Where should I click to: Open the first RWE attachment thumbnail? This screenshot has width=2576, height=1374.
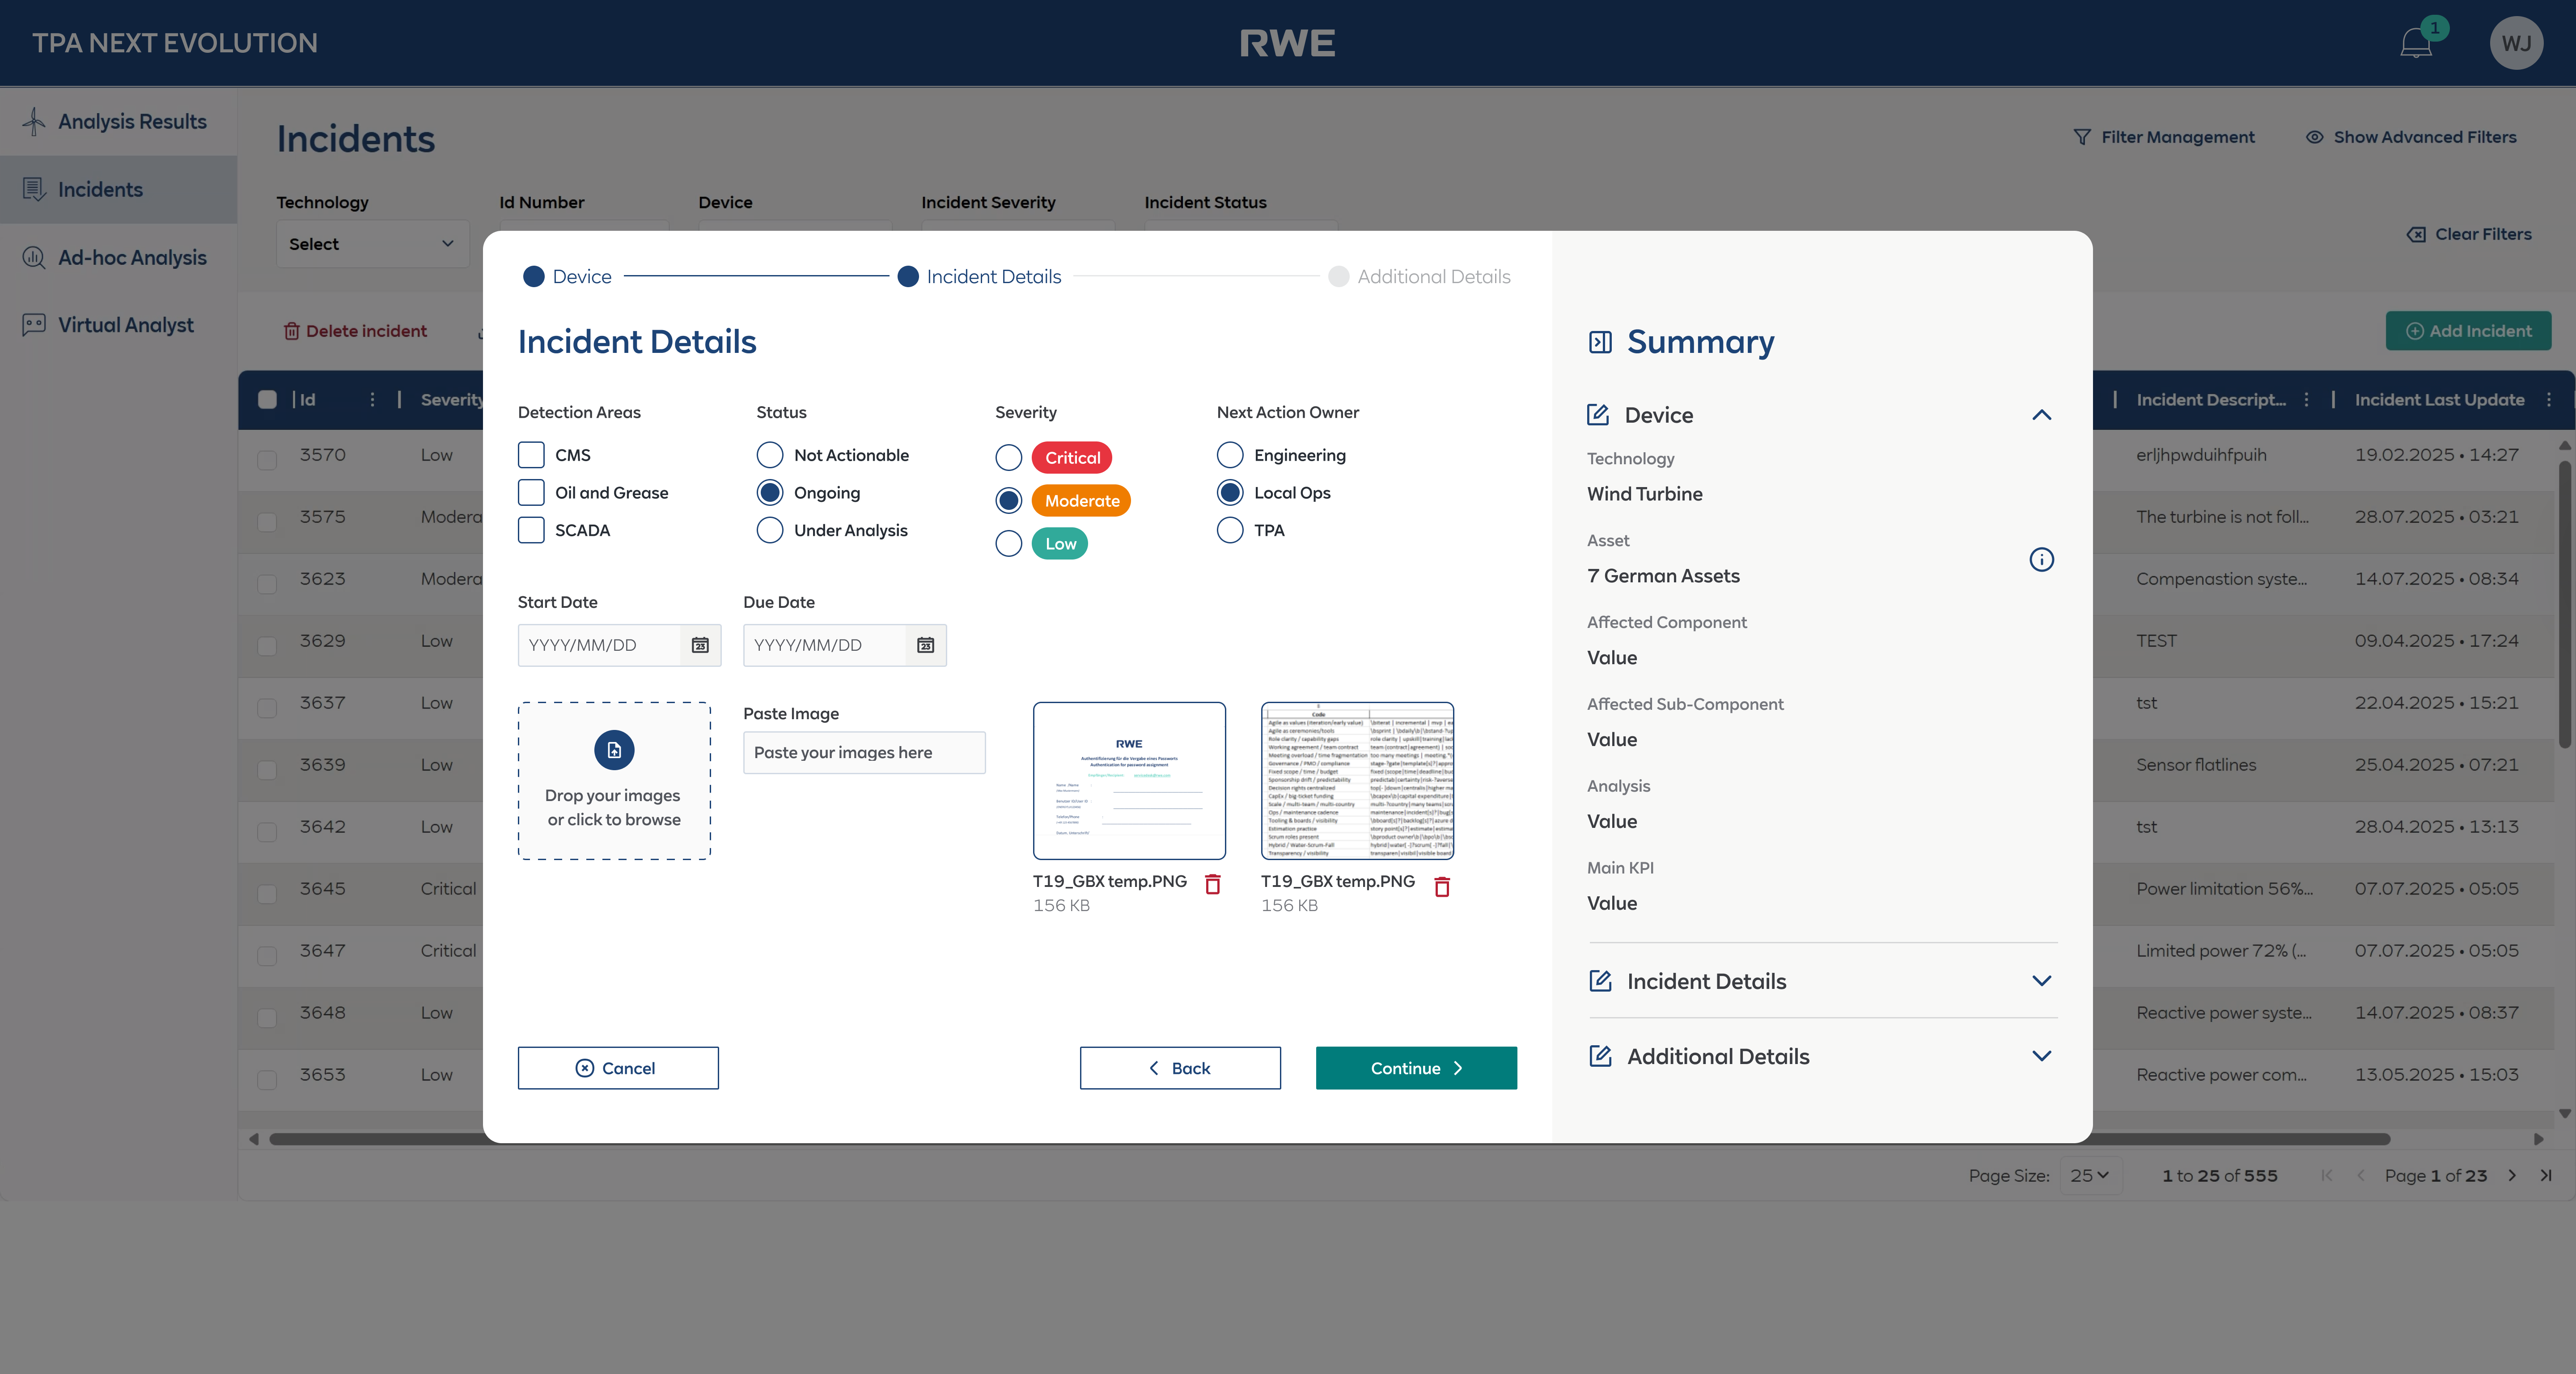pyautogui.click(x=1129, y=780)
